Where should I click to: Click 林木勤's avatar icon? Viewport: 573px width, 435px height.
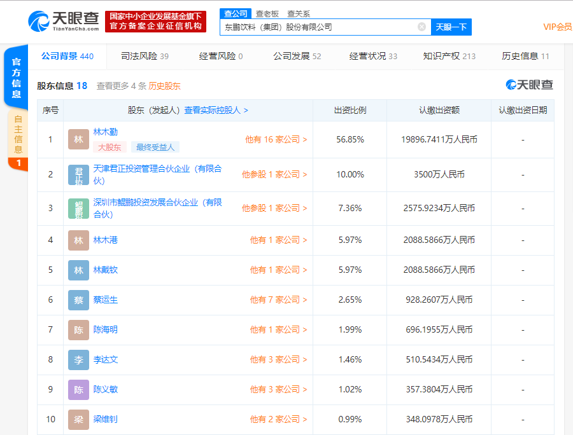pos(78,139)
